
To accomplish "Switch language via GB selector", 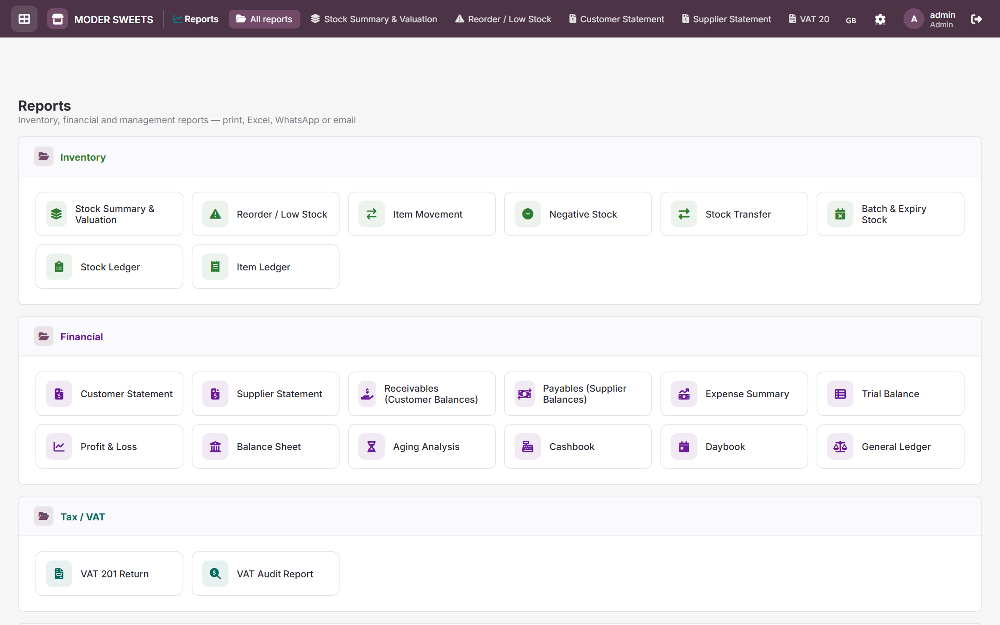I will click(851, 20).
